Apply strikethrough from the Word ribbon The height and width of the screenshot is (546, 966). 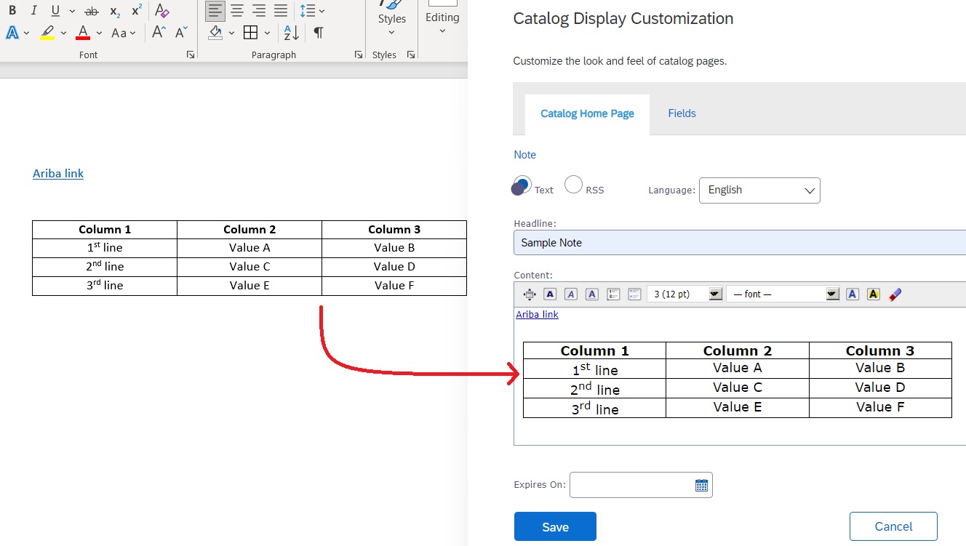point(91,11)
